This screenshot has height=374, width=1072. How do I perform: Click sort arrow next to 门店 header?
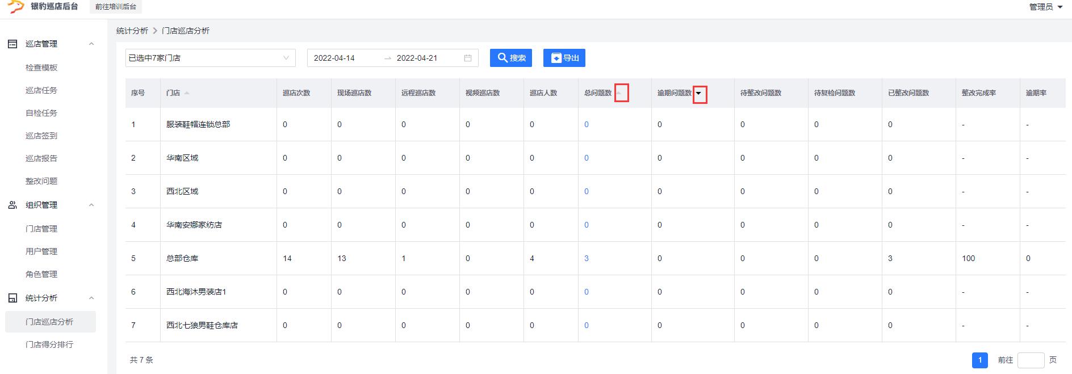tap(187, 93)
